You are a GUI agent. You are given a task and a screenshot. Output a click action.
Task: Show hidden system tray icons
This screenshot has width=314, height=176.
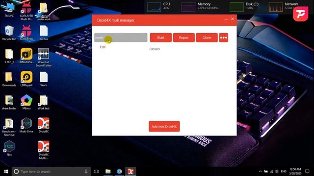pyautogui.click(x=260, y=172)
